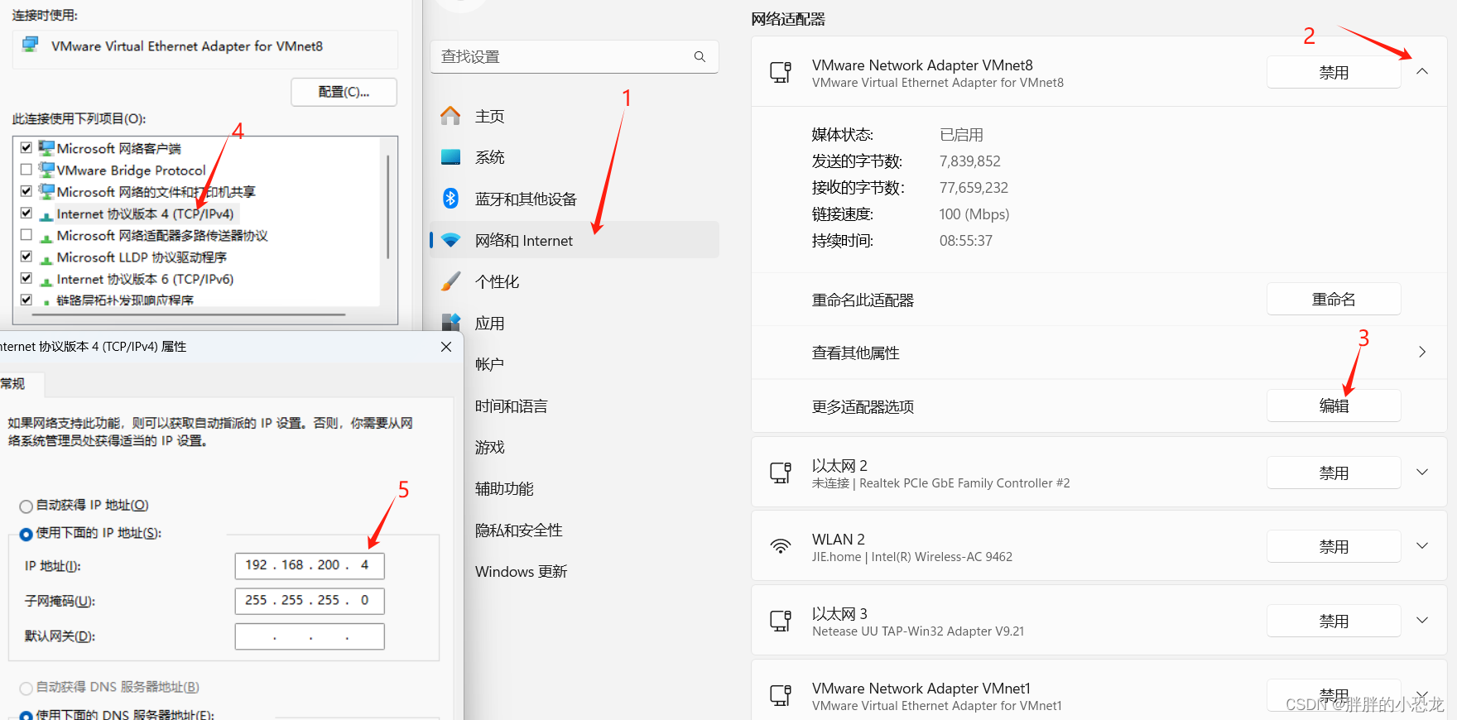Expand 查看其他属性 chevron
Image resolution: width=1457 pixels, height=720 pixels.
point(1422,352)
